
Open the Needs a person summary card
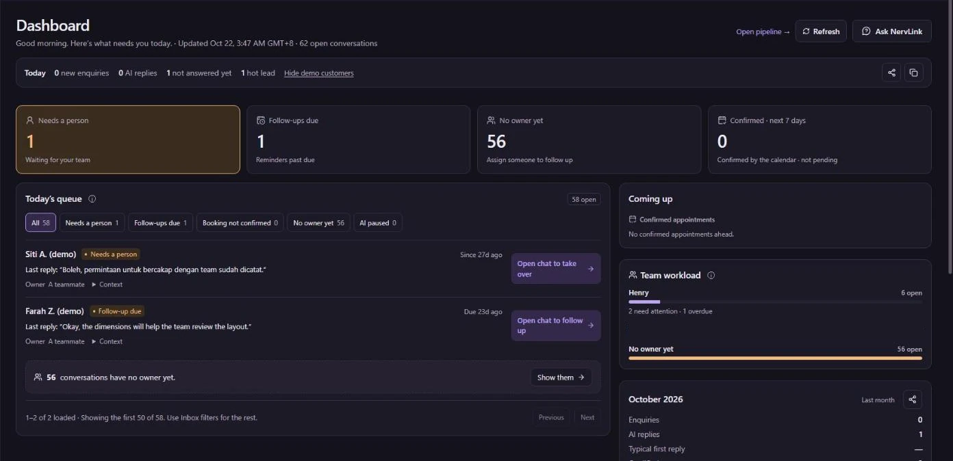click(x=128, y=140)
